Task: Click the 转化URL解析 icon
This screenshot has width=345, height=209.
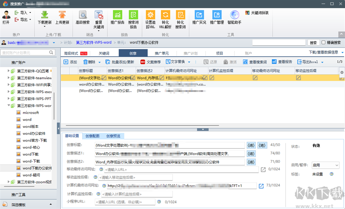Action: (x=166, y=15)
